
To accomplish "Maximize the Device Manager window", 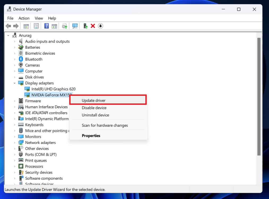I will [239, 9].
